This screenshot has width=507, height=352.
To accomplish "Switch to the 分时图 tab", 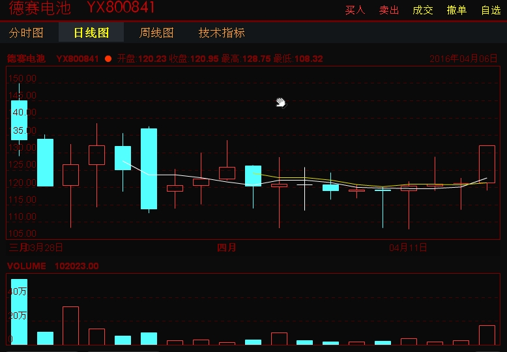I will pos(26,33).
